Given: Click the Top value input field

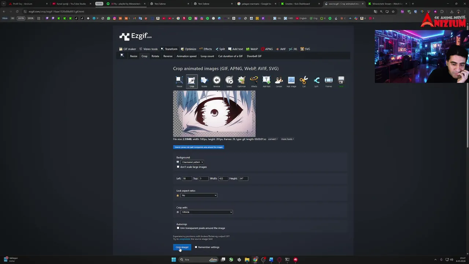Looking at the screenshot, I should [204, 179].
